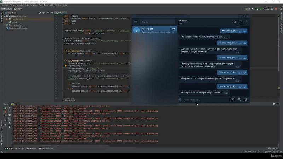Select the bot.py editor tab
The image size is (283, 159).
coord(60,13)
